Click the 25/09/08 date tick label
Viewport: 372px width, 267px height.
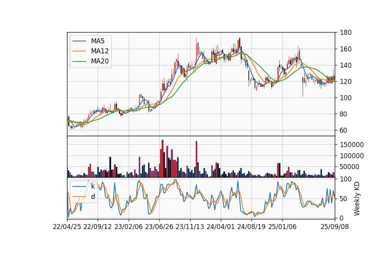334,227
